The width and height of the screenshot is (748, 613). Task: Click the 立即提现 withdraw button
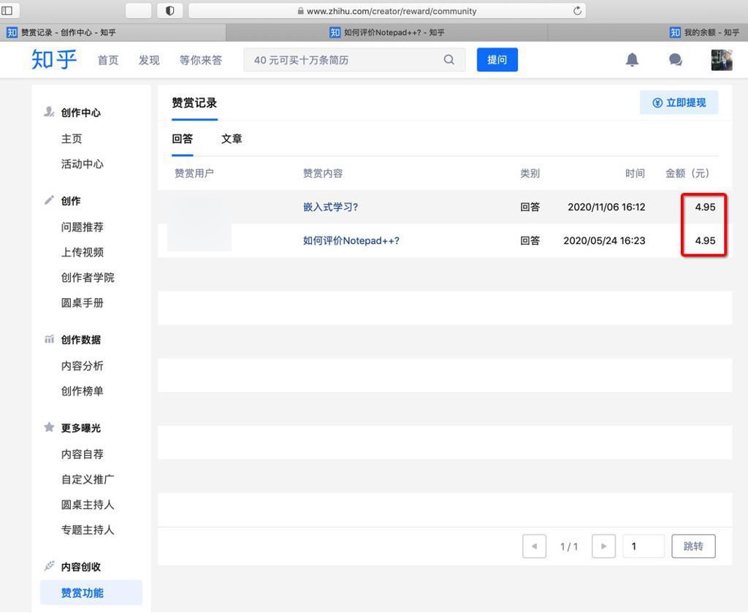tap(679, 102)
